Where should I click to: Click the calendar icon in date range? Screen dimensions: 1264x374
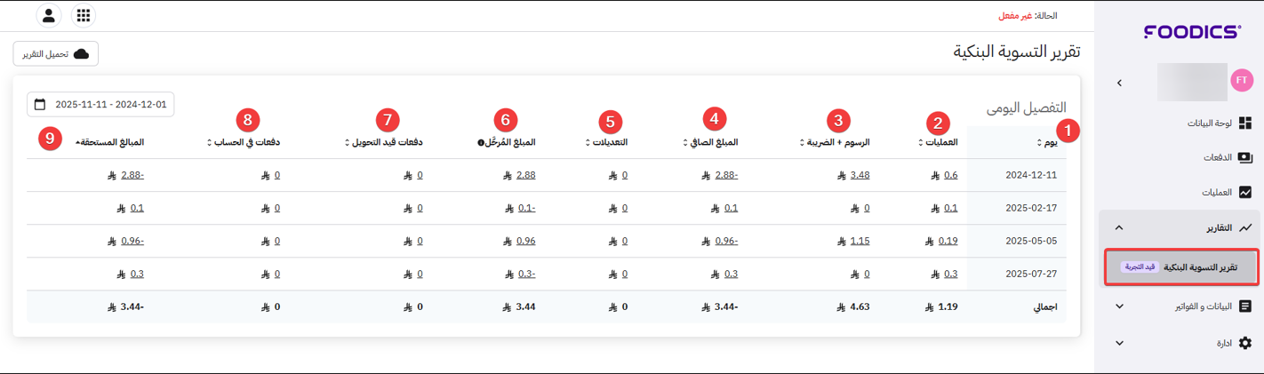pos(40,105)
